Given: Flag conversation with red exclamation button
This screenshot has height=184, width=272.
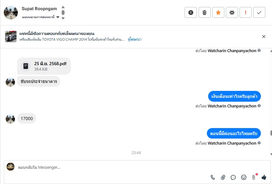Looking at the screenshot, I should (x=246, y=12).
